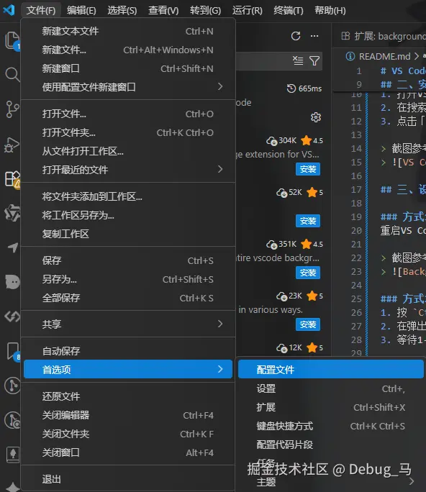Open the git graph icon in activity bar

click(x=12, y=386)
